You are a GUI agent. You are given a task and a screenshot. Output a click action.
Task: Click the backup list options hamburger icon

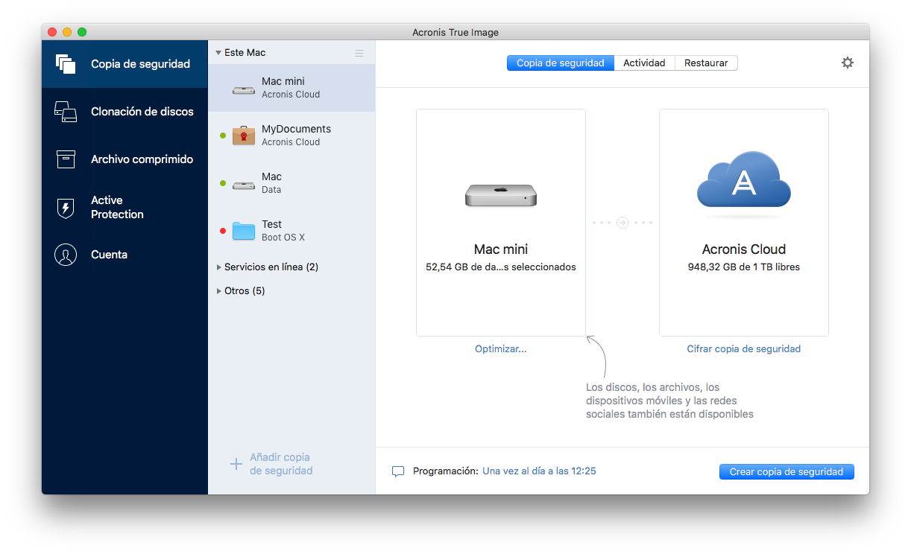pyautogui.click(x=359, y=52)
